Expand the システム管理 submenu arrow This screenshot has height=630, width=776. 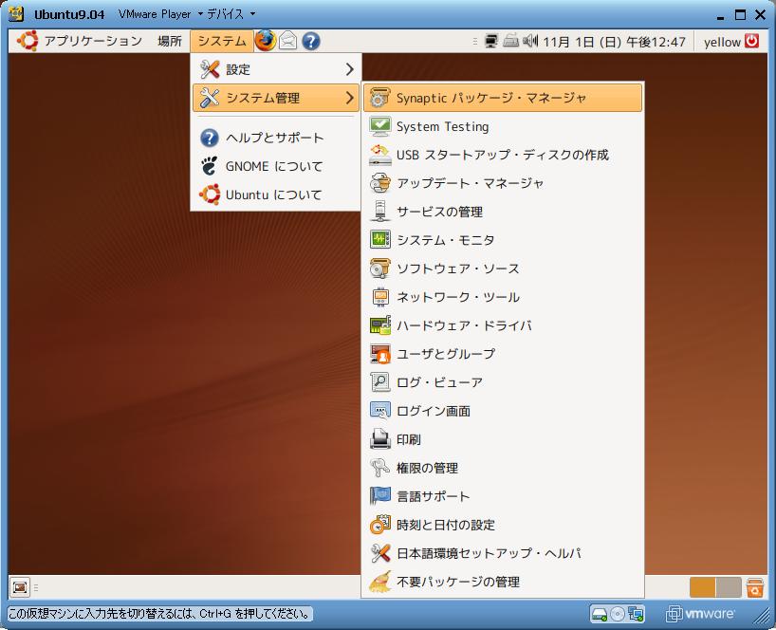point(350,98)
